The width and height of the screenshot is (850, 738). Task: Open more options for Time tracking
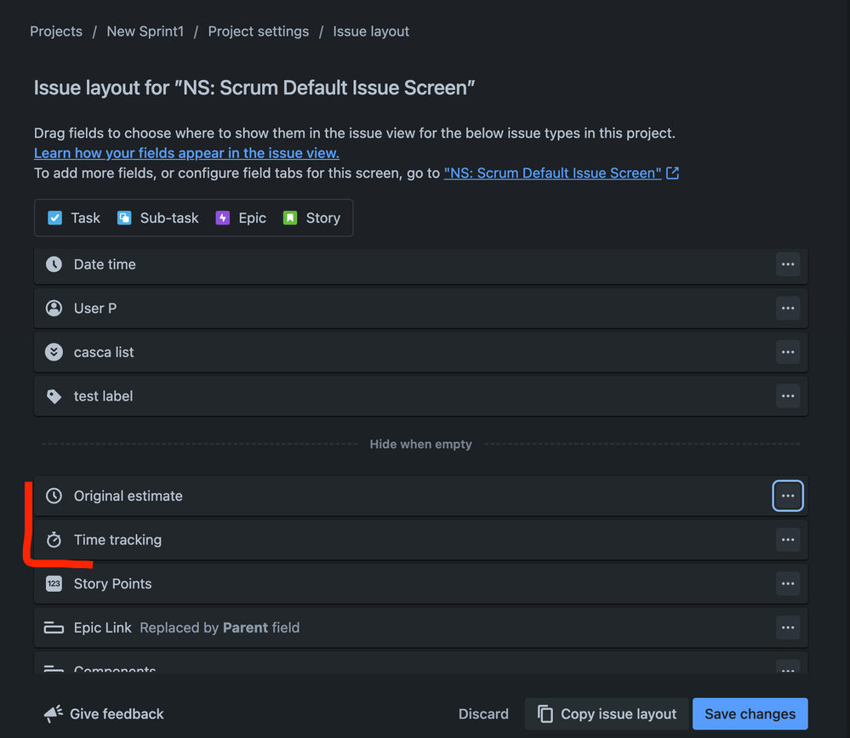tap(788, 540)
